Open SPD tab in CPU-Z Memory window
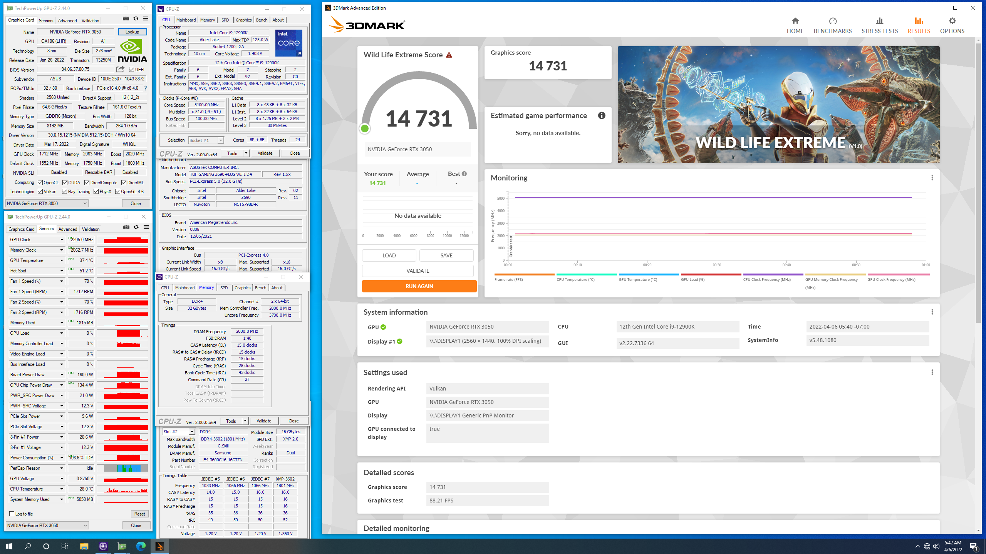986x554 pixels. pos(224,288)
